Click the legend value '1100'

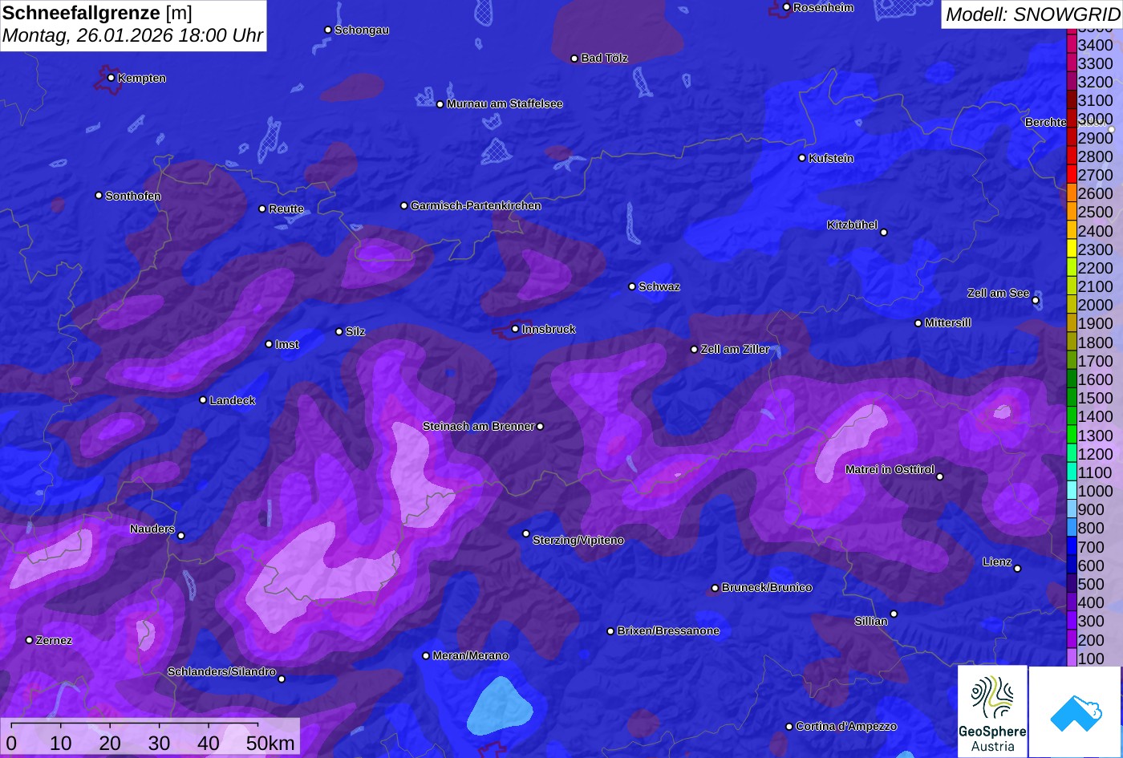pyautogui.click(x=1096, y=472)
